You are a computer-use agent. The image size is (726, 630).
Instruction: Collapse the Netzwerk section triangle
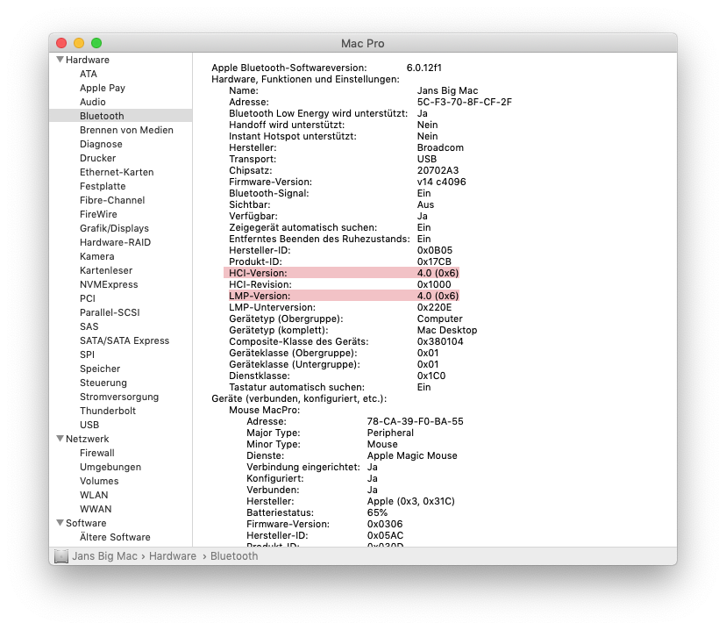click(x=60, y=439)
